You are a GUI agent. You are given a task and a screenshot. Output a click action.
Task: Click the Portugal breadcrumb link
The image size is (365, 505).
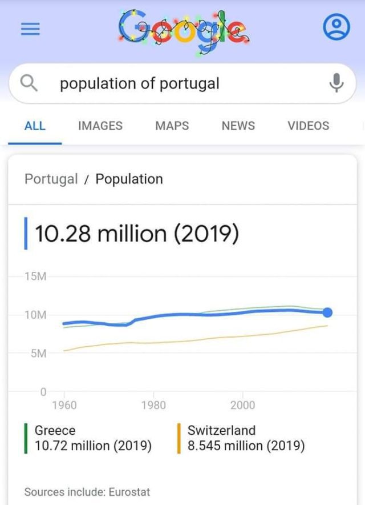pos(51,179)
